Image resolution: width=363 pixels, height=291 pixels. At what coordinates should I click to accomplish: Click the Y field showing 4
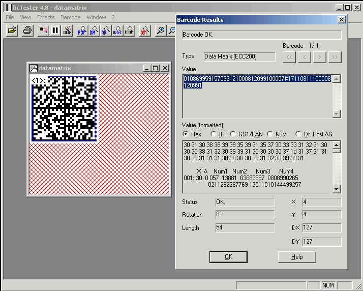[x=322, y=215]
